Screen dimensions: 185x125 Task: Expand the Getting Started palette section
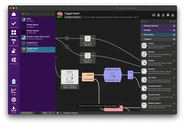pyautogui.click(x=151, y=26)
